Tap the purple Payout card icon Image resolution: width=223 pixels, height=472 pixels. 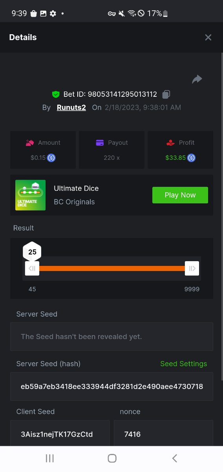(100, 143)
